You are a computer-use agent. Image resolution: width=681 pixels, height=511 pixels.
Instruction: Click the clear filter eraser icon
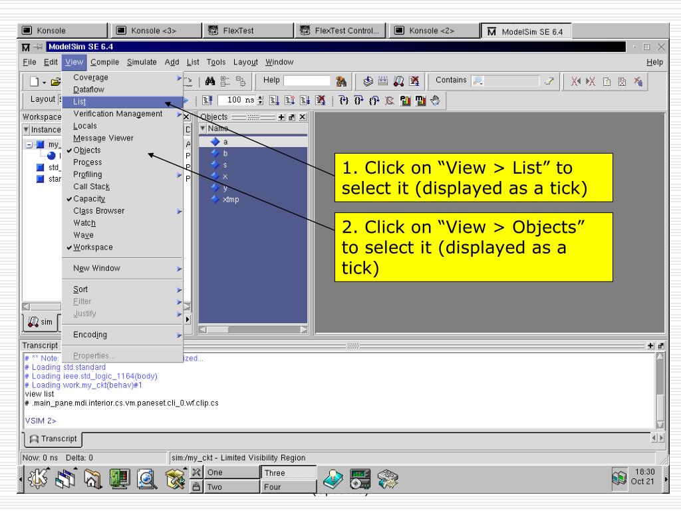click(549, 81)
